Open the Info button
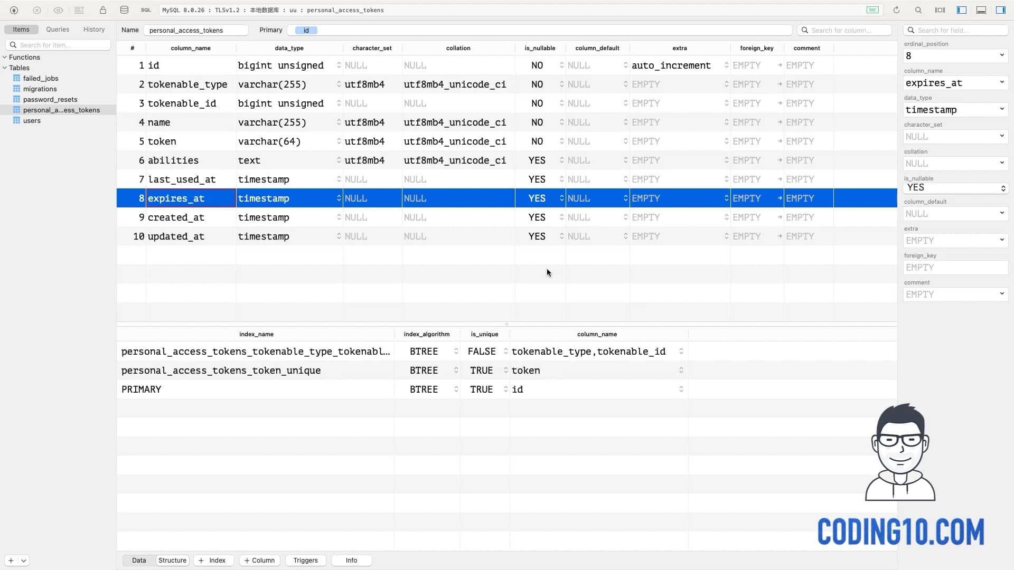This screenshot has height=570, width=1014. (x=351, y=560)
